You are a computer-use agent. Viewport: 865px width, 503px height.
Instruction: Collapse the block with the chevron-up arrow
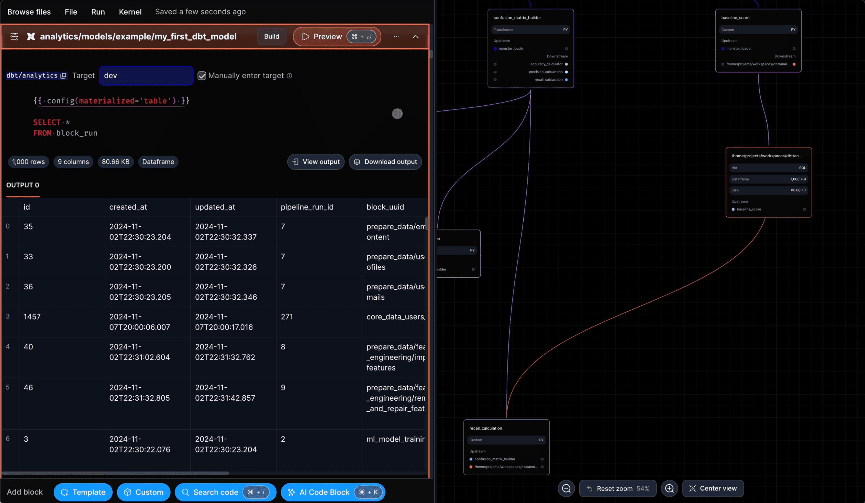415,36
